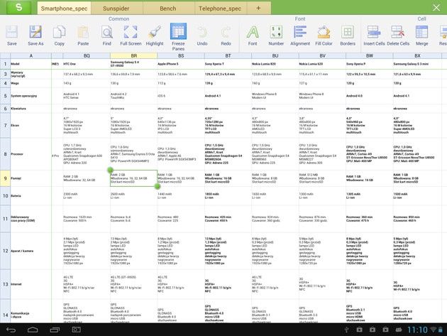Viewport: 447px width, 336px height.
Task: Select column BS header
Action: pos(181,55)
